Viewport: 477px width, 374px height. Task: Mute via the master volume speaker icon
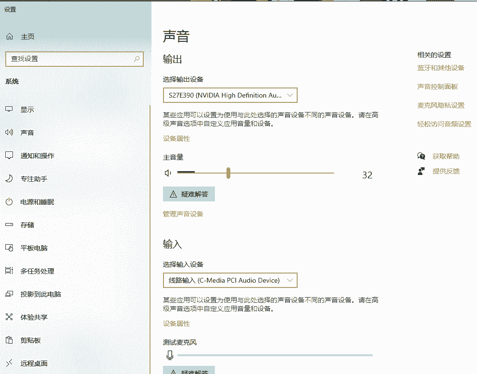pos(168,173)
